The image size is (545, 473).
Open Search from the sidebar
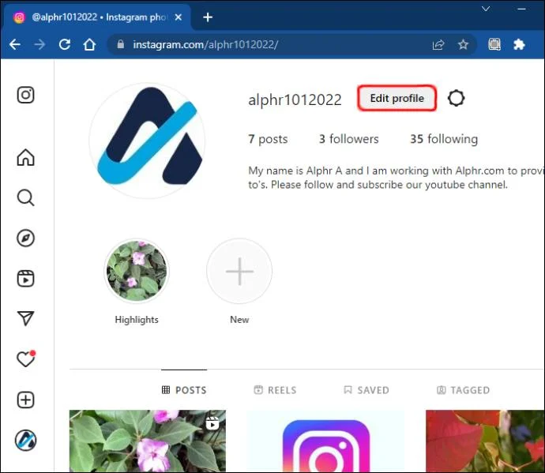click(x=26, y=197)
